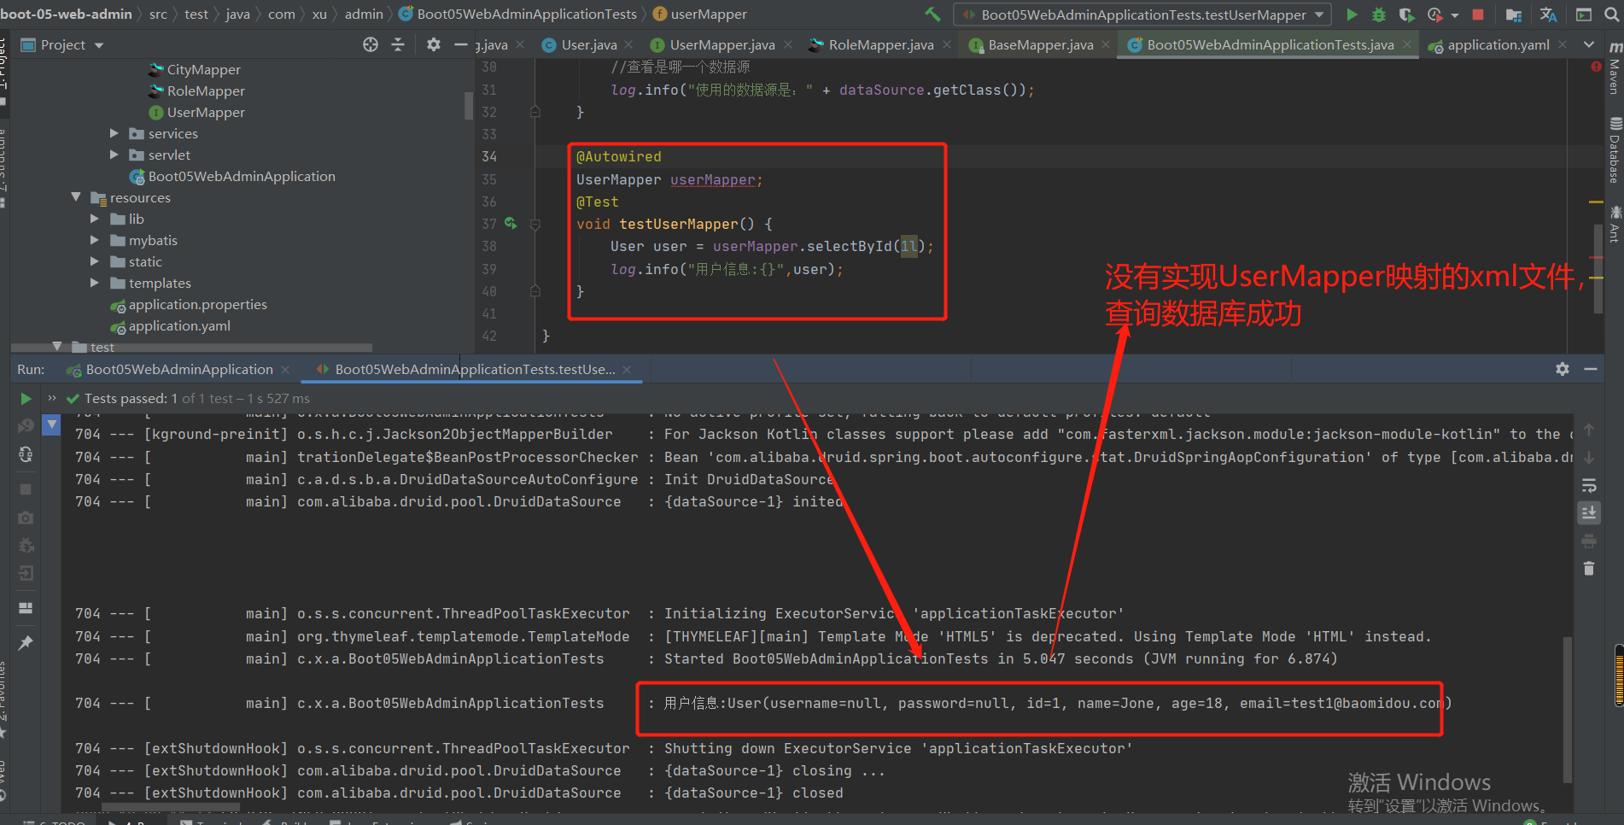The image size is (1624, 825).
Task: Open the run configuration dropdown
Action: [1142, 15]
